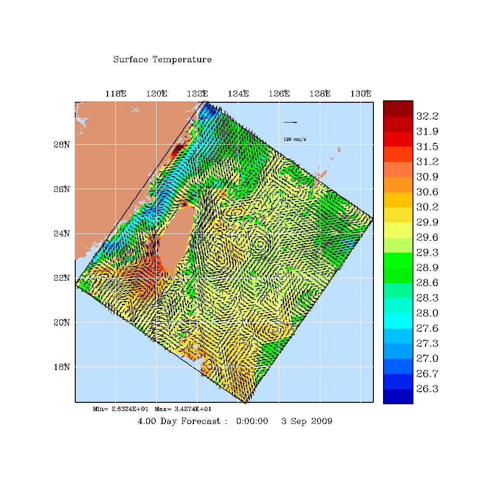Click the Max= 3.4274E+01 text
This screenshot has height=494, width=494.
pyautogui.click(x=183, y=409)
